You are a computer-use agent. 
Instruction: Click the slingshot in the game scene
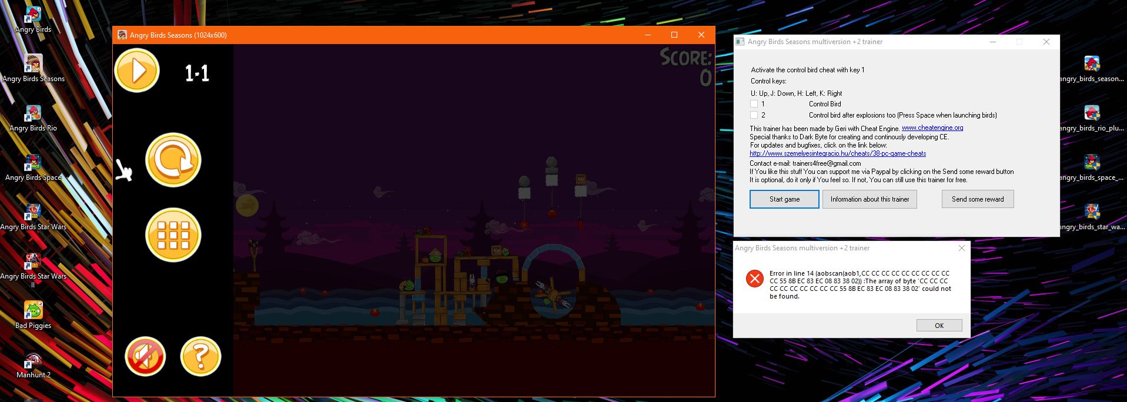coord(254,254)
